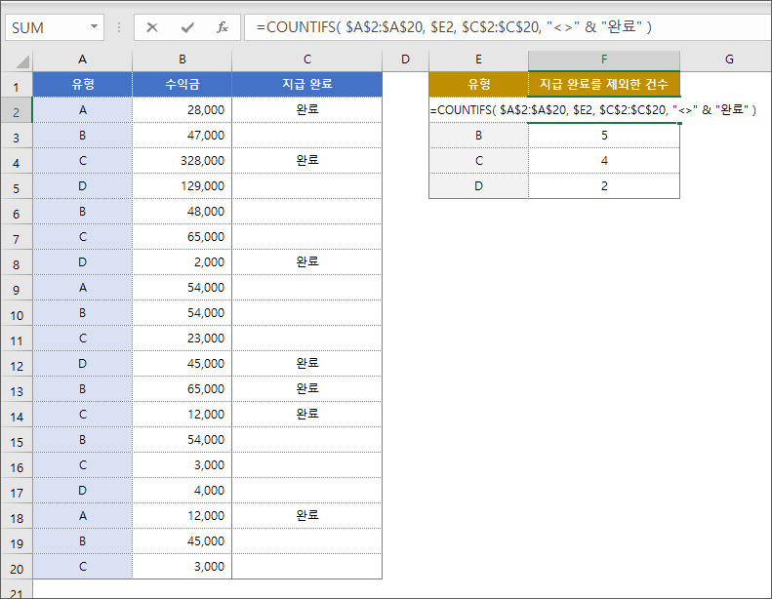The height and width of the screenshot is (599, 772).
Task: Select column D header
Action: [405, 60]
